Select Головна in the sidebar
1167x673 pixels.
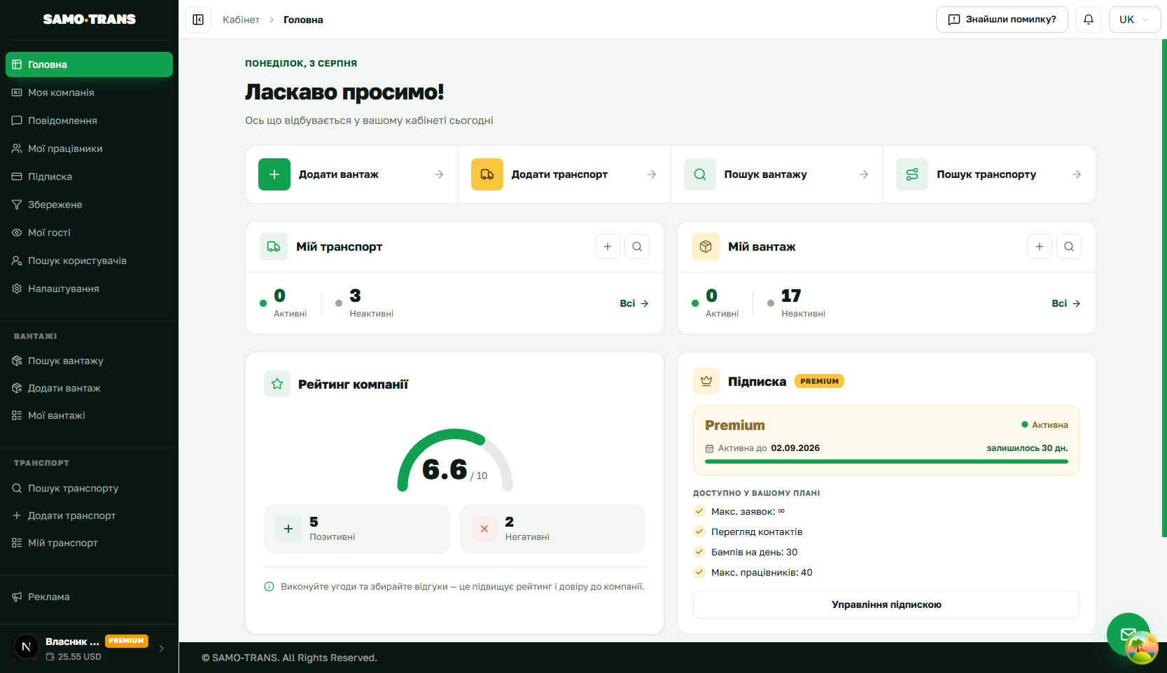[x=89, y=64]
